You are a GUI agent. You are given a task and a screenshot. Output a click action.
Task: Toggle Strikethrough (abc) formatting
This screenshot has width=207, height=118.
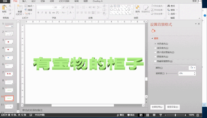click(53, 13)
